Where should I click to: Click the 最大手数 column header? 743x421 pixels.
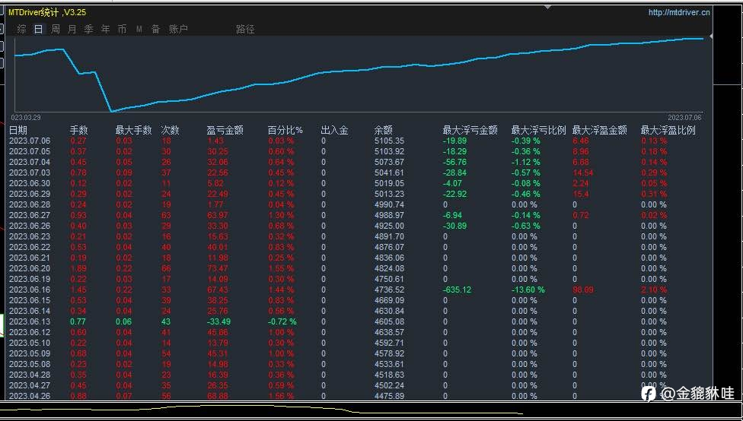tap(134, 130)
